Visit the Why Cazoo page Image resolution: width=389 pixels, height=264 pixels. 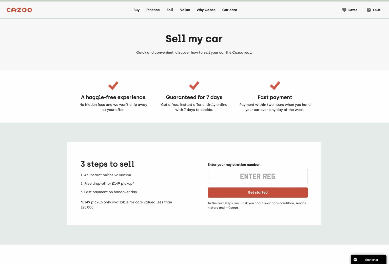[x=206, y=10]
